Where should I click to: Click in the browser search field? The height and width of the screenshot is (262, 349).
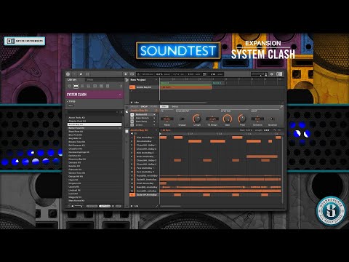click(92, 112)
